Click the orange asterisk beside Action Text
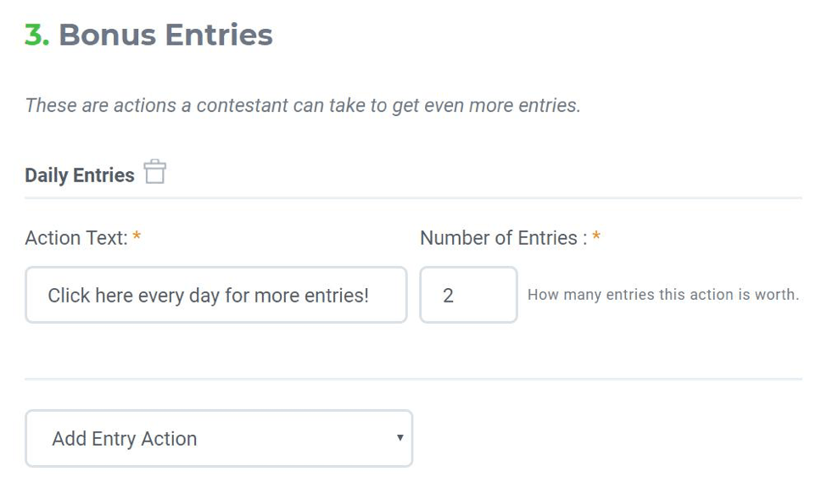Viewport: 827px width, 494px height. tap(137, 238)
